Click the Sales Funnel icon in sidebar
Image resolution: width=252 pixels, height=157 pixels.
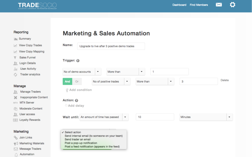[15, 58]
